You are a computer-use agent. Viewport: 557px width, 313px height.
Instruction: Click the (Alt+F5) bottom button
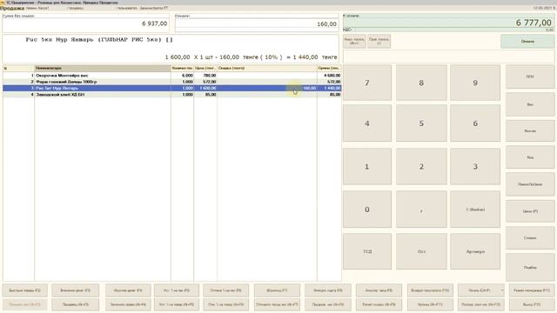click(x=177, y=304)
